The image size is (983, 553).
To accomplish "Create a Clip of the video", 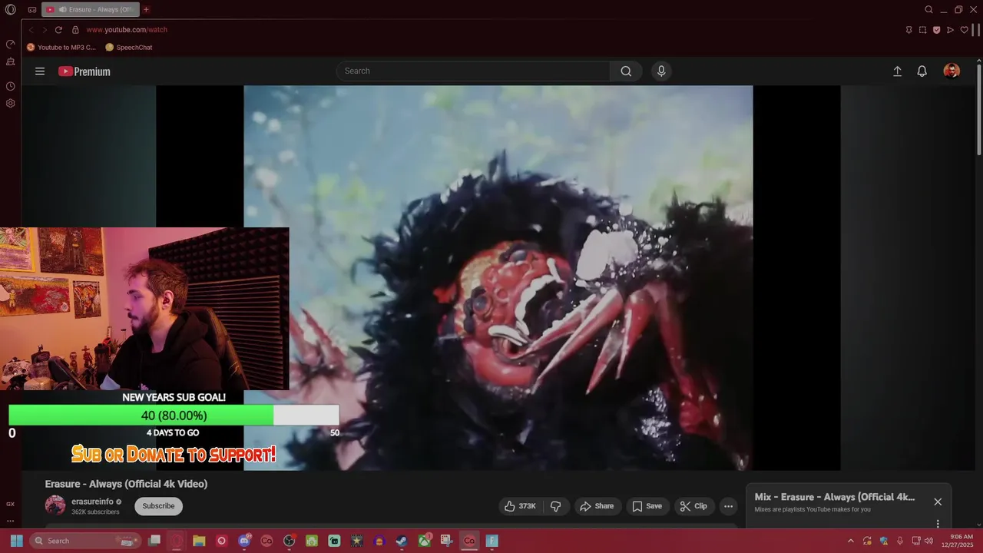I will click(x=693, y=506).
